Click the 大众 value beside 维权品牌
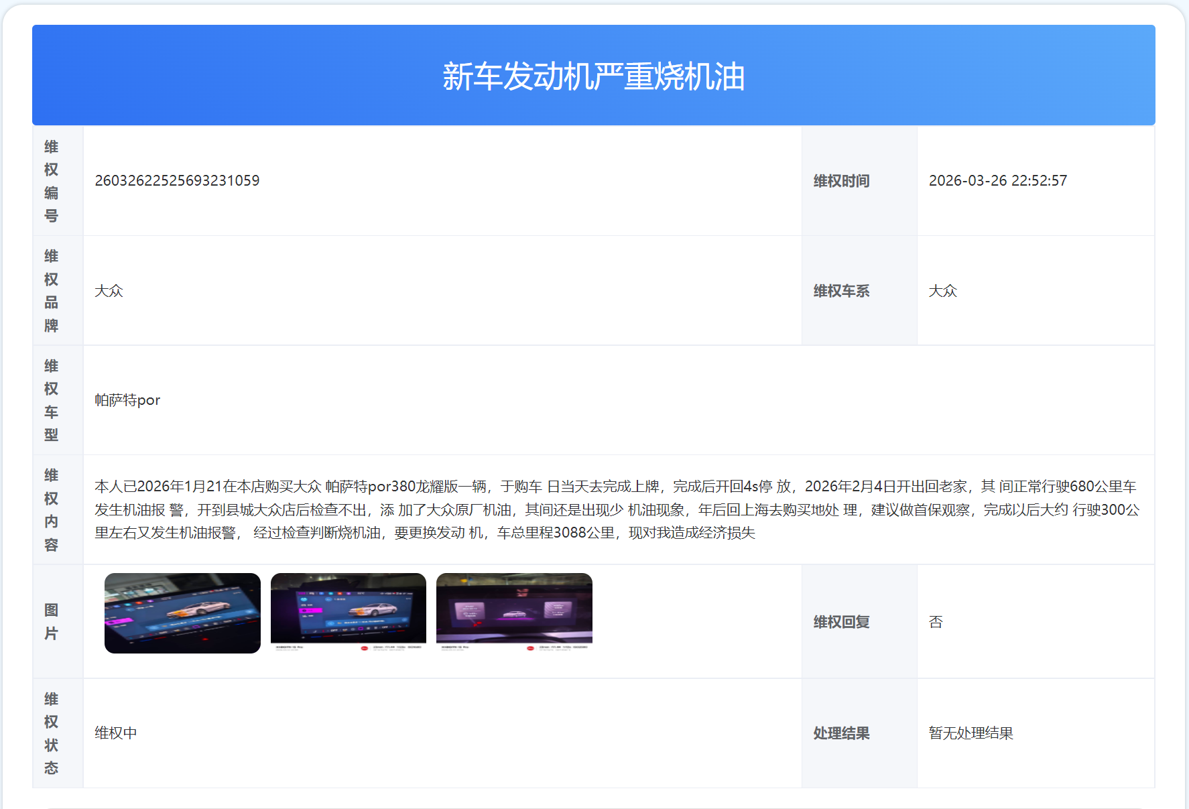Viewport: 1189px width, 809px height. point(109,291)
